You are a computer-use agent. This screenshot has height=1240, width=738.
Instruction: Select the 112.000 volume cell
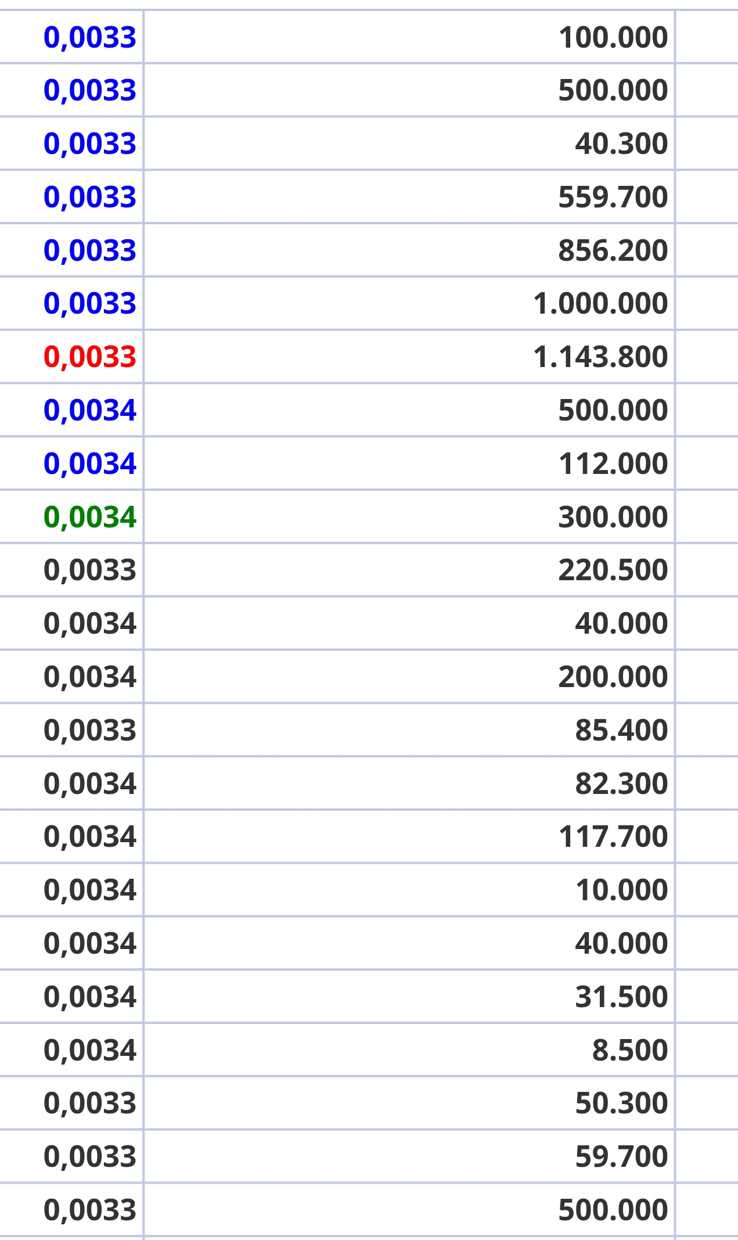tap(409, 463)
